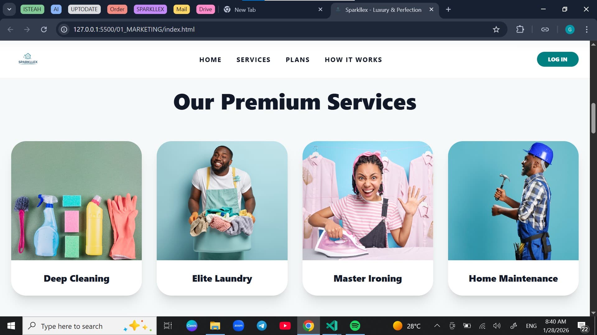This screenshot has height=335, width=597.
Task: Open the HOW IT WORKS link
Action: coord(353,60)
